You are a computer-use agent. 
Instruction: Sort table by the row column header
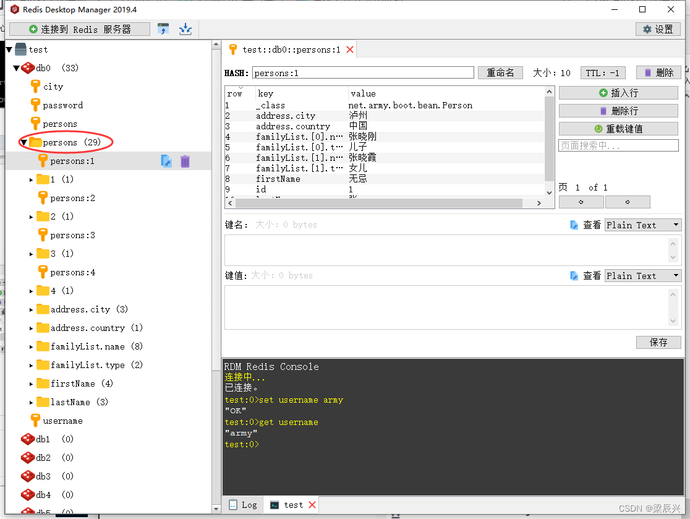click(x=240, y=93)
